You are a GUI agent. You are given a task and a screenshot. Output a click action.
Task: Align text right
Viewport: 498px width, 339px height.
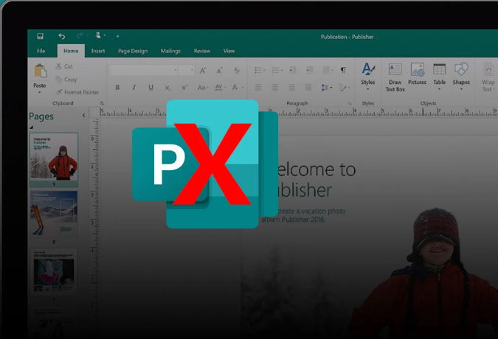coord(291,88)
